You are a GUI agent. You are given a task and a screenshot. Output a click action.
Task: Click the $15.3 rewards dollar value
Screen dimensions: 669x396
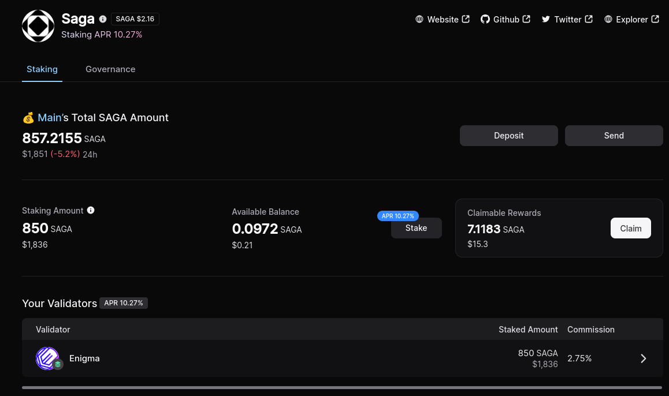click(477, 244)
